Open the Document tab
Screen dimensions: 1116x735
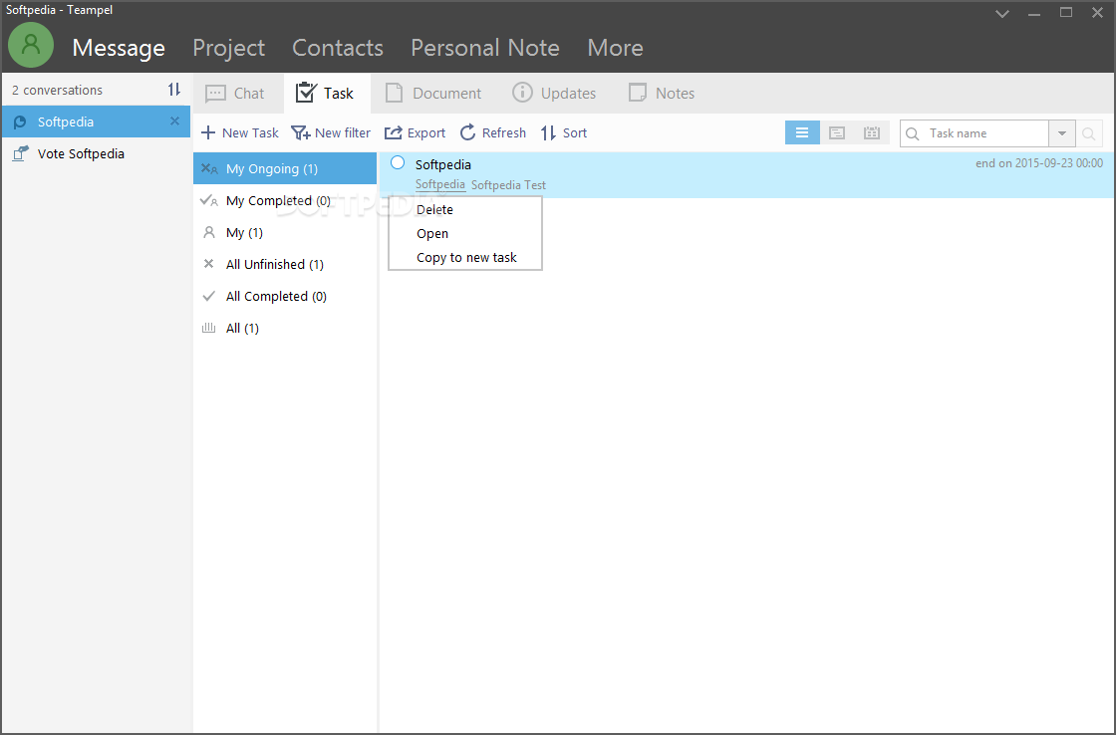click(432, 94)
